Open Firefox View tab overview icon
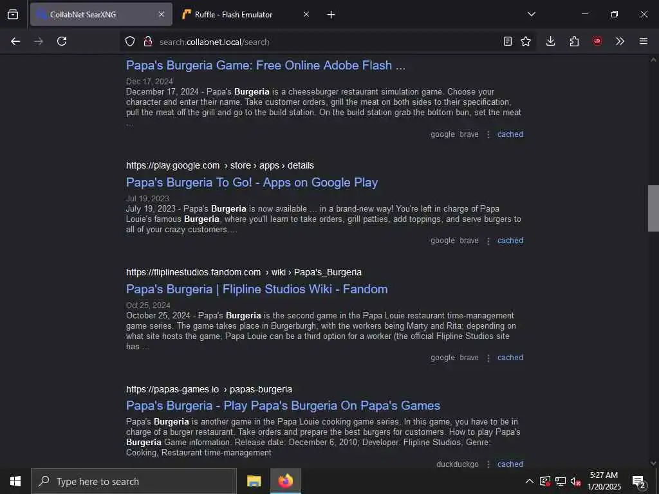This screenshot has height=494, width=659. [x=13, y=14]
